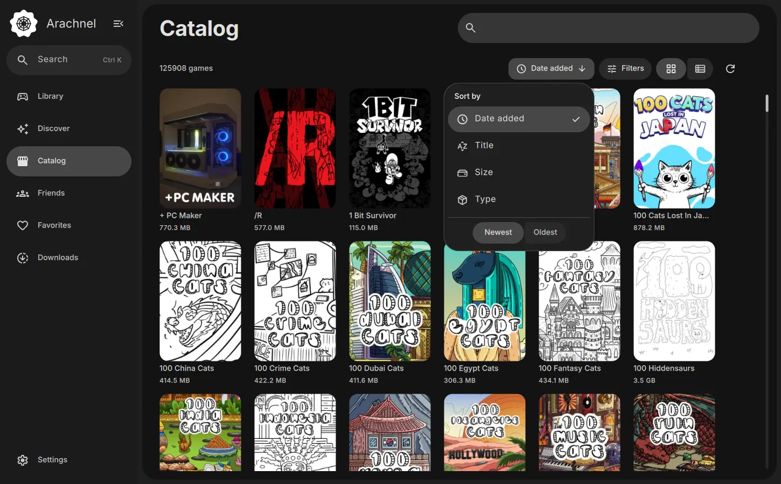Sort catalog by Size

[519, 173]
